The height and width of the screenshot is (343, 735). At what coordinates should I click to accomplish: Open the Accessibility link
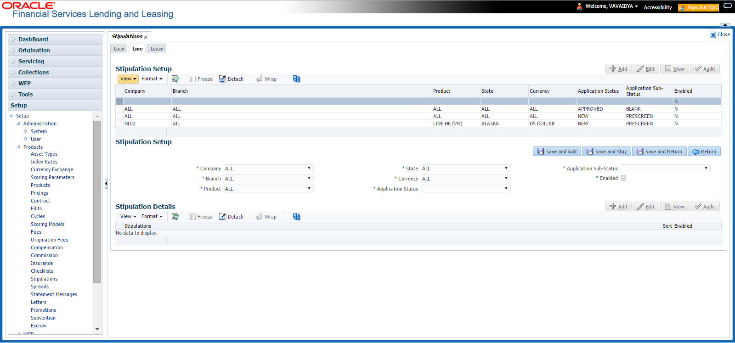point(657,7)
